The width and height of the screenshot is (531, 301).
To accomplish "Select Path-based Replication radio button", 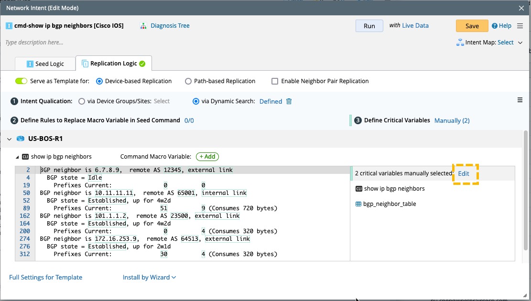I will (188, 81).
